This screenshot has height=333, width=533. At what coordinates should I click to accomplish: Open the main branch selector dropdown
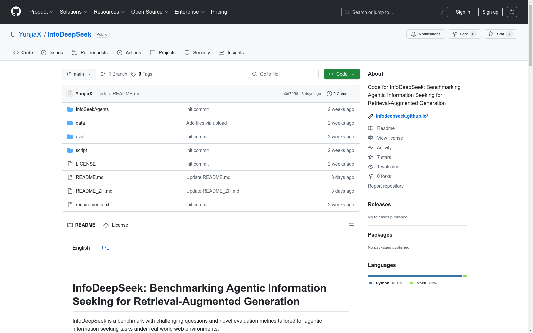click(79, 74)
